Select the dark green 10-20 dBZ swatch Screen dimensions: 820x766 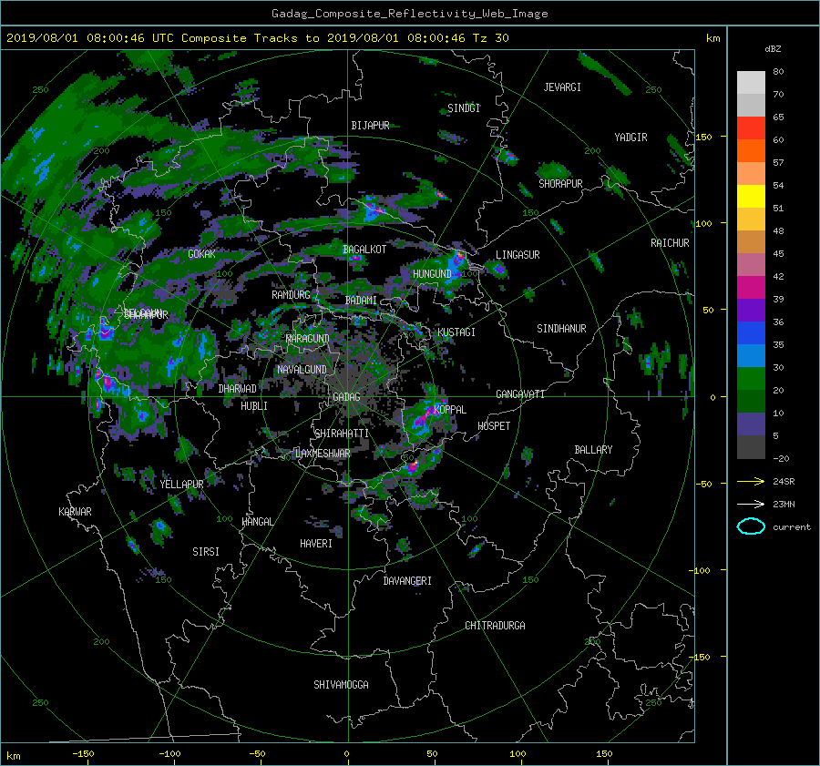click(751, 402)
